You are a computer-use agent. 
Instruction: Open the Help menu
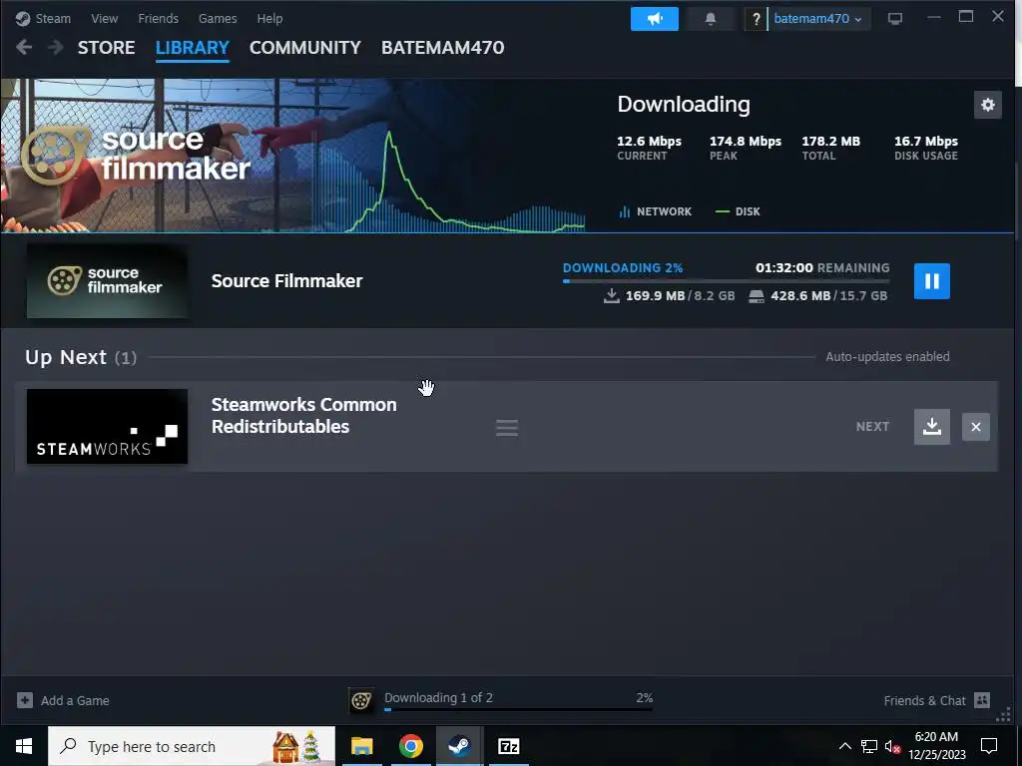tap(269, 19)
